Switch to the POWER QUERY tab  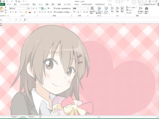tap(87, 4)
